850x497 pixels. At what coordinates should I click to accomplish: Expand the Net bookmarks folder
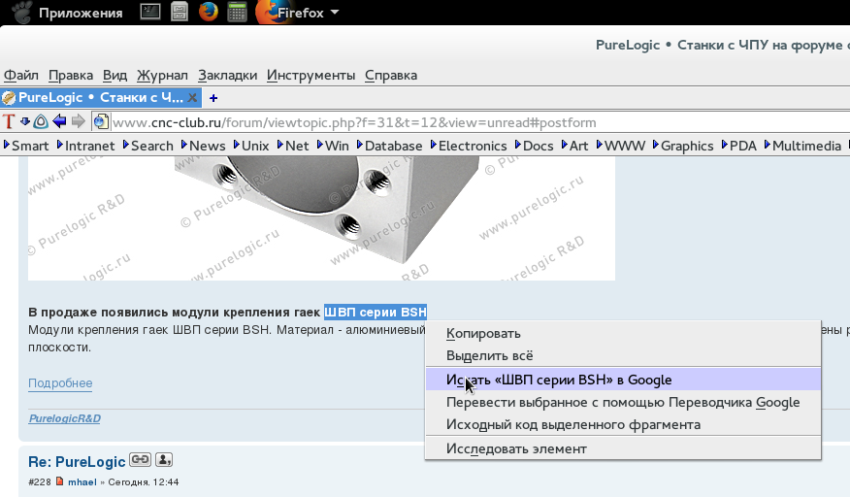tap(293, 146)
